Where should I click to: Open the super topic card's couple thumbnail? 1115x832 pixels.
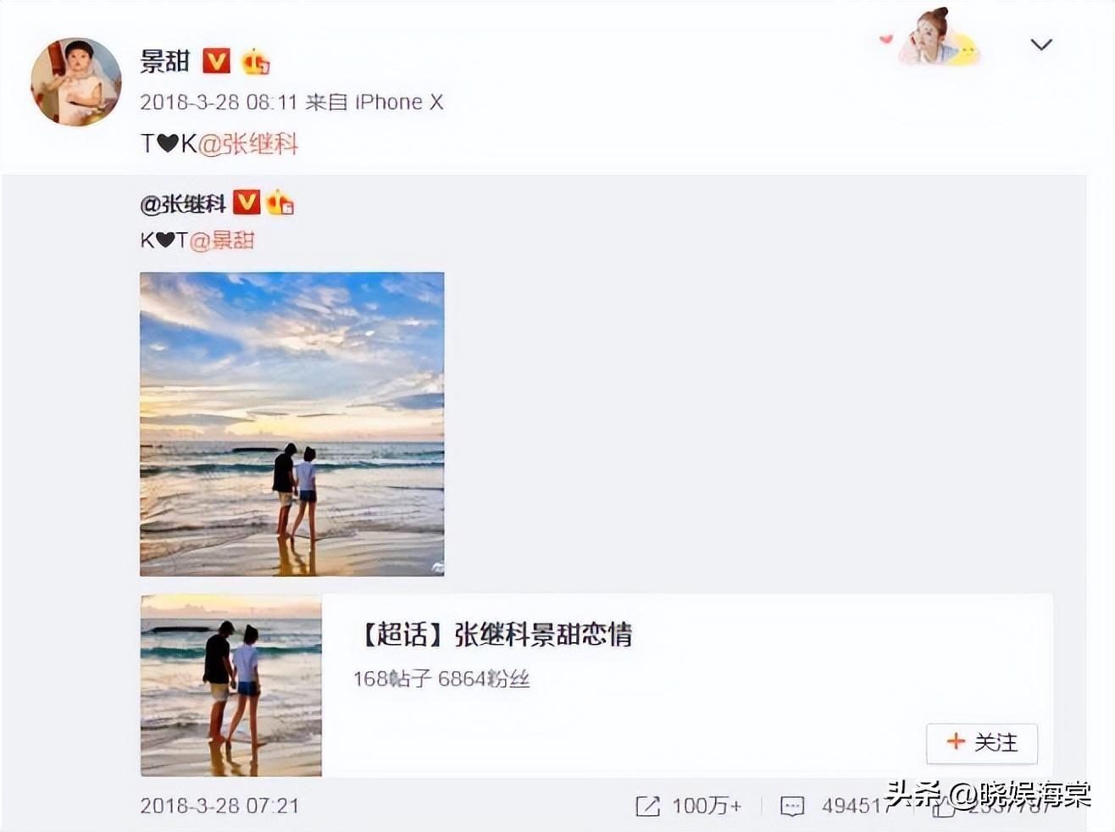[231, 685]
